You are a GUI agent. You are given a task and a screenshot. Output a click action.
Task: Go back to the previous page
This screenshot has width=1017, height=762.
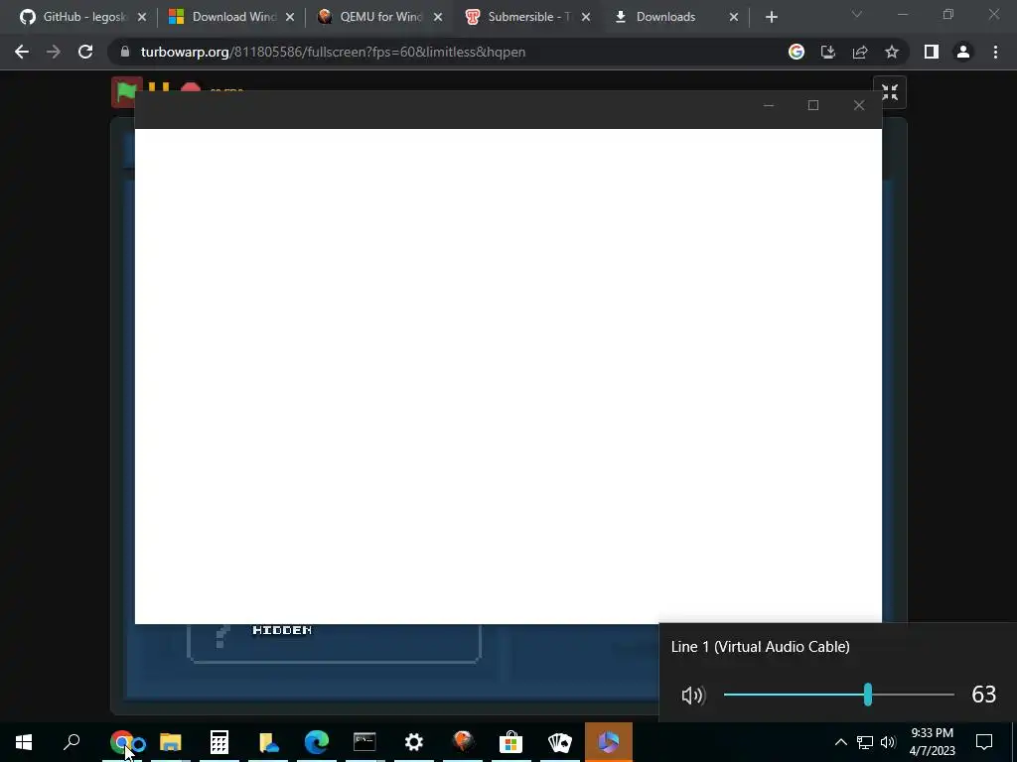tap(22, 52)
